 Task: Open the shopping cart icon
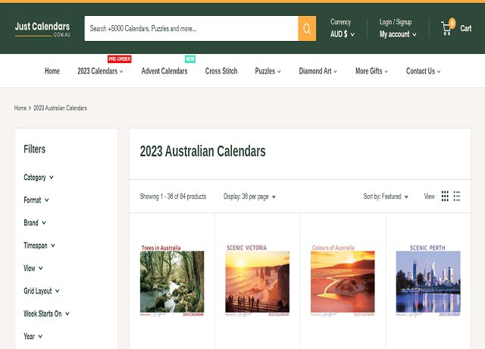coord(448,29)
